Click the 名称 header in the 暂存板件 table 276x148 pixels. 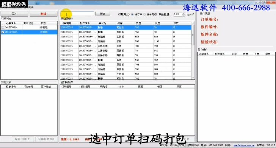234,54
